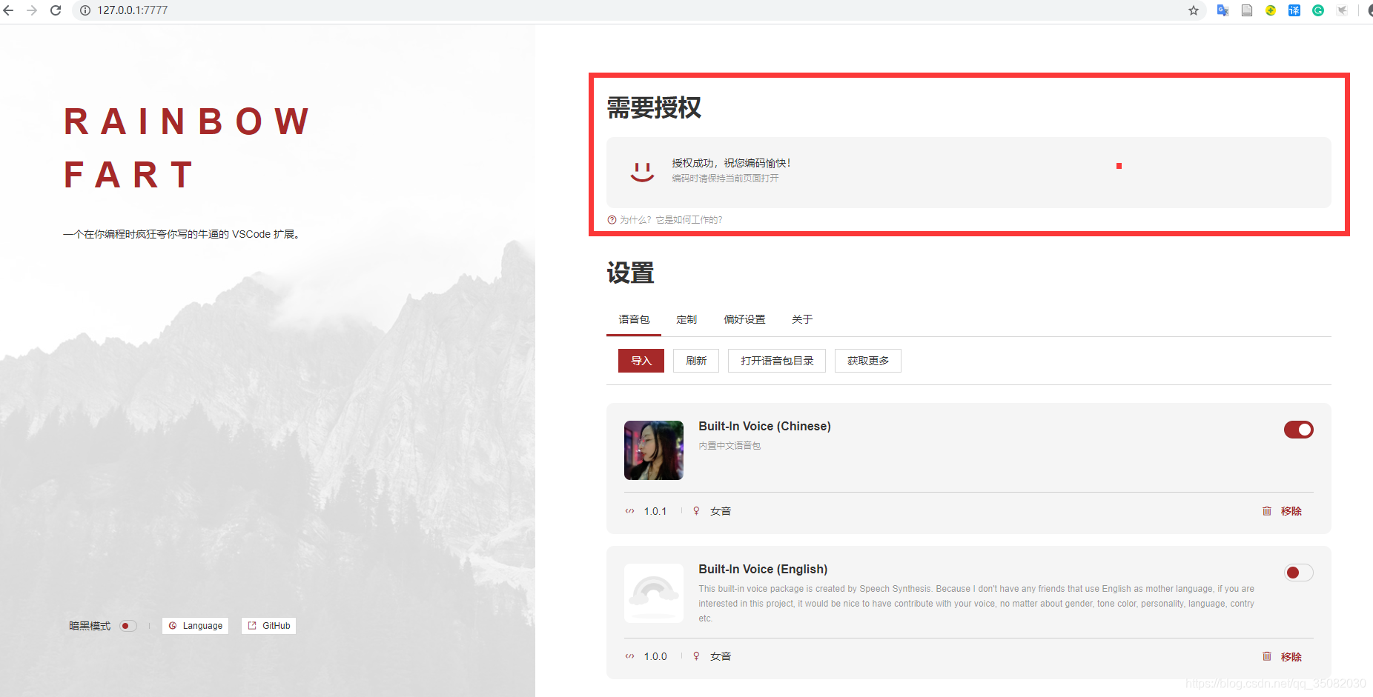Remove the Chinese voice pack via 移除
Screen dimensions: 1373x697
coord(1291,511)
